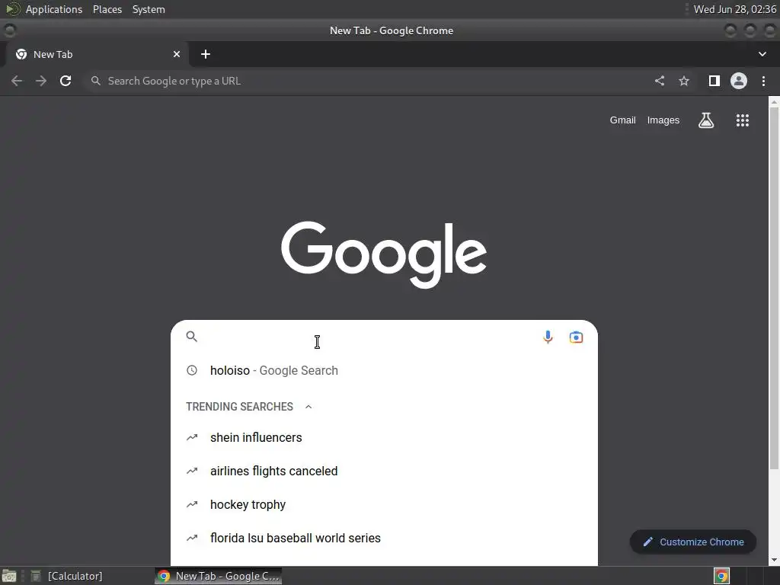Click the Customize Chrome button
The width and height of the screenshot is (780, 585).
(693, 542)
